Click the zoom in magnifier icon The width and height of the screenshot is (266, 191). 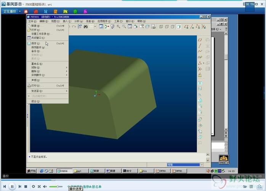(118, 26)
